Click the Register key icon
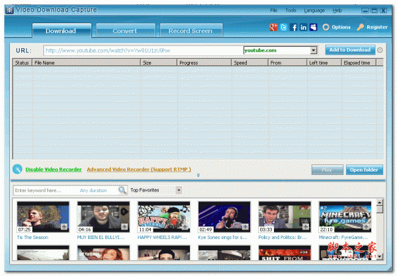 coord(361,27)
